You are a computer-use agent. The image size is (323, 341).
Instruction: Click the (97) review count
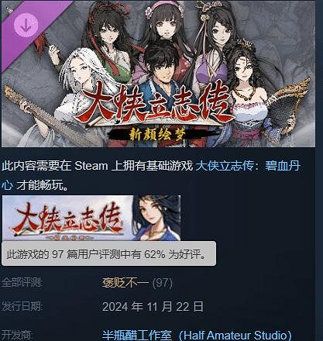[163, 283]
